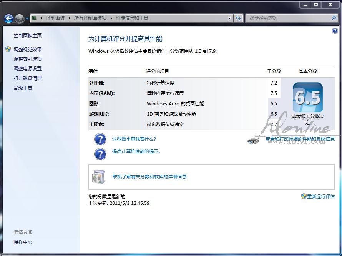The height and width of the screenshot is (256, 342).
Task: Click the refresh button beside address bar
Action: click(x=239, y=18)
